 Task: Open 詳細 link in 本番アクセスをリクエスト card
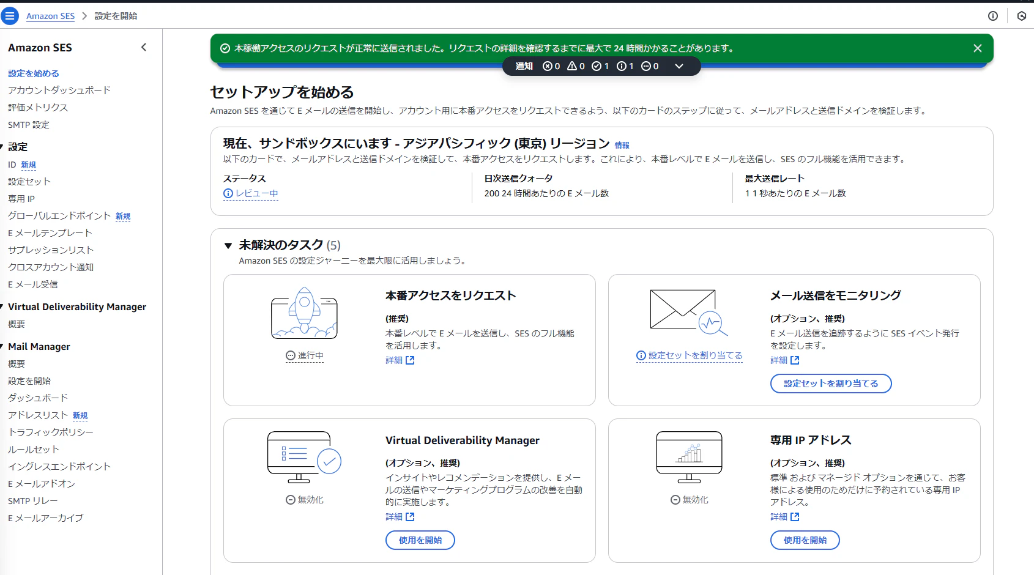click(x=400, y=360)
